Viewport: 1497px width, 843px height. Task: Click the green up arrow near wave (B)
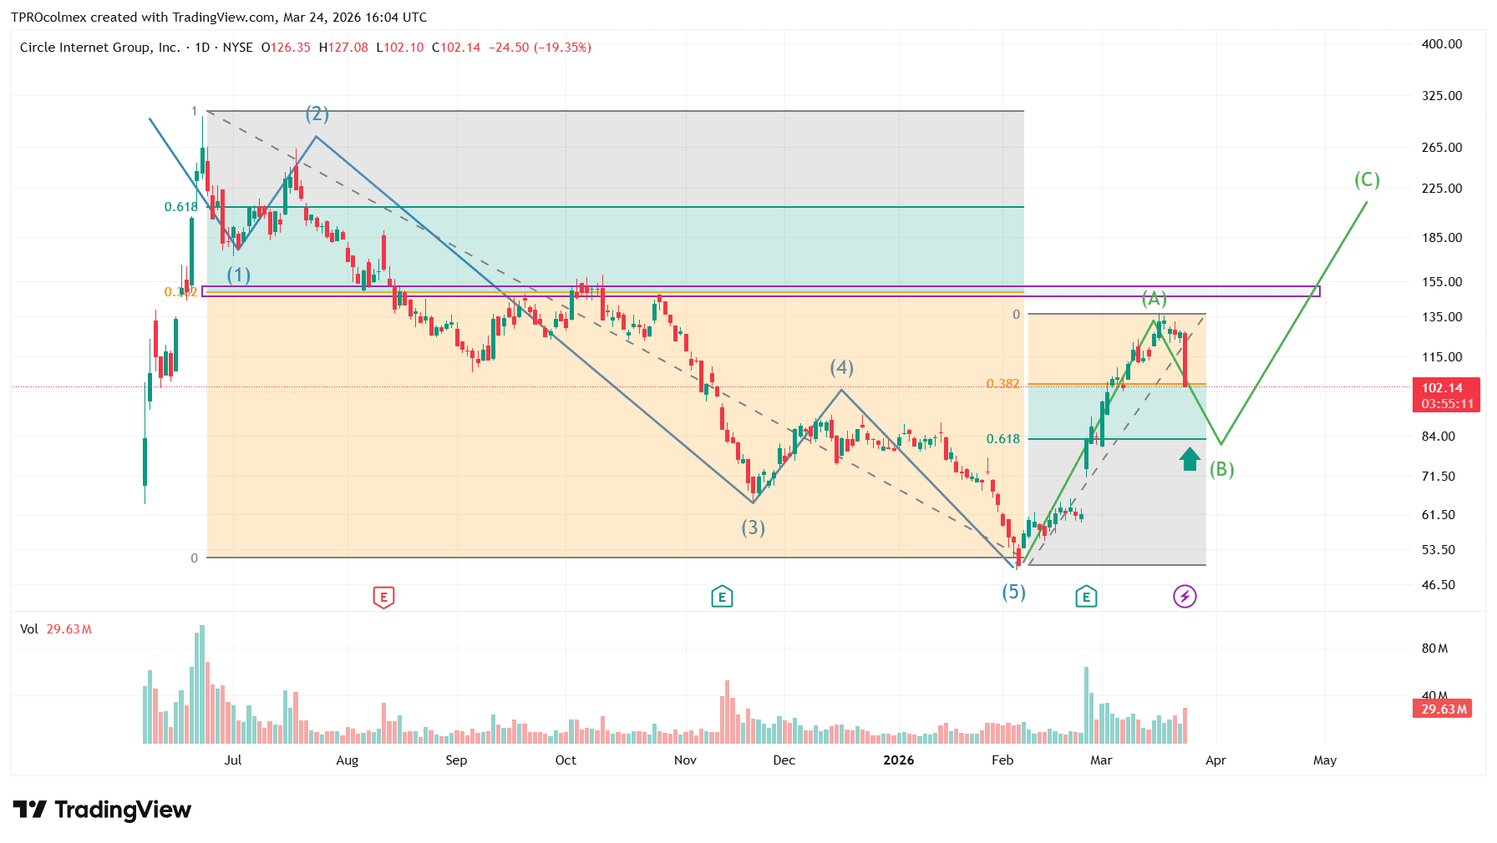(1190, 459)
